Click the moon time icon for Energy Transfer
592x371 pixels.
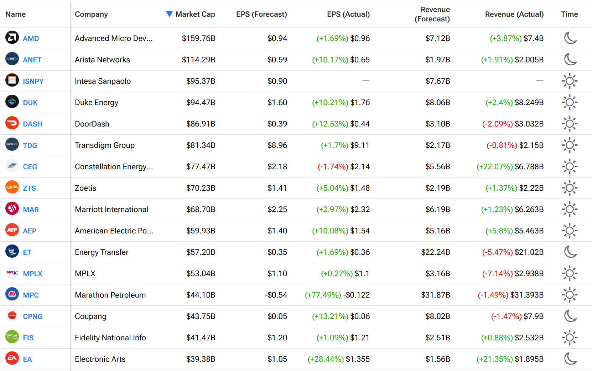(570, 252)
